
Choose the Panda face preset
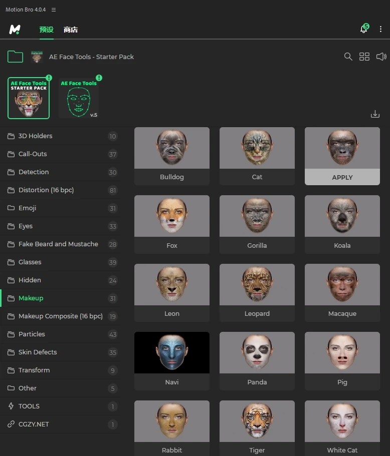click(x=257, y=353)
